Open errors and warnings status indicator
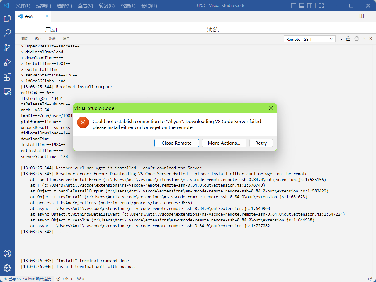 (64, 279)
